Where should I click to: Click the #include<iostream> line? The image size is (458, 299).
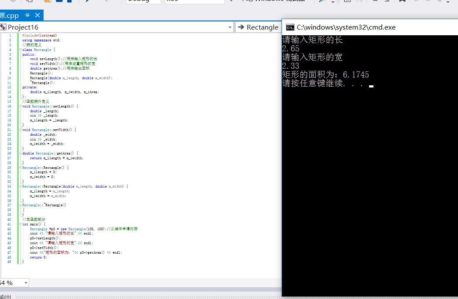point(39,35)
